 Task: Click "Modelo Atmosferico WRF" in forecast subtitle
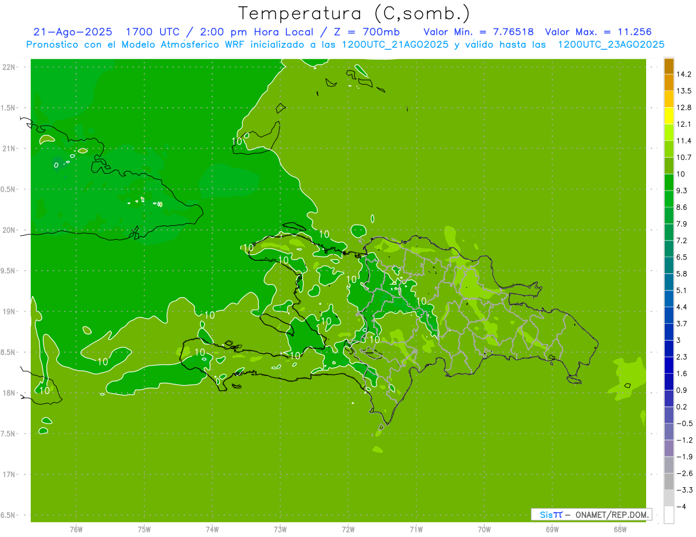(184, 45)
